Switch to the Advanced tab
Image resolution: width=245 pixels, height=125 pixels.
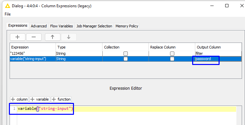pyautogui.click(x=39, y=26)
